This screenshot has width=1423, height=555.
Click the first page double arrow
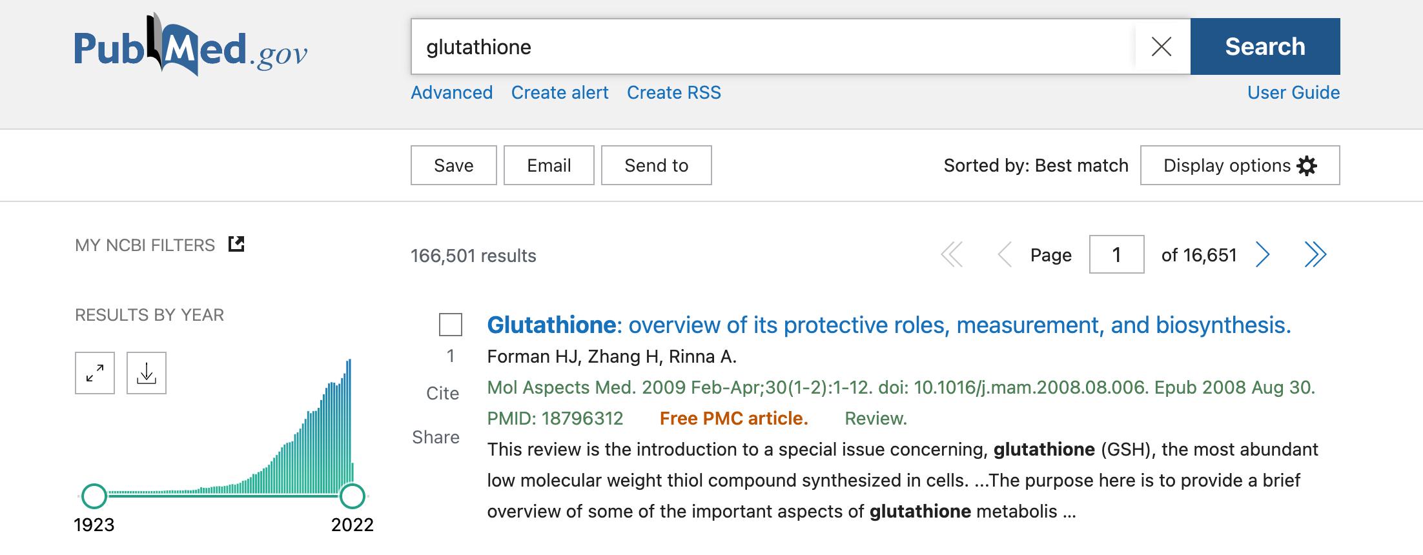[952, 255]
